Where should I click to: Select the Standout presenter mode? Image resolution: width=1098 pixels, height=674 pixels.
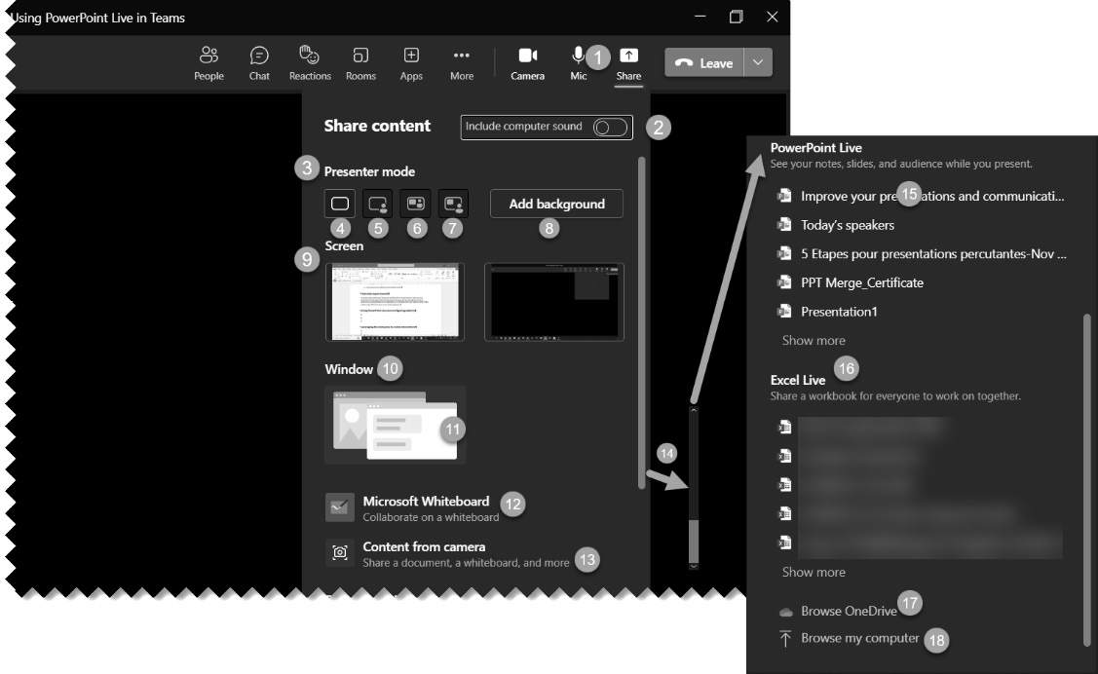pos(377,204)
